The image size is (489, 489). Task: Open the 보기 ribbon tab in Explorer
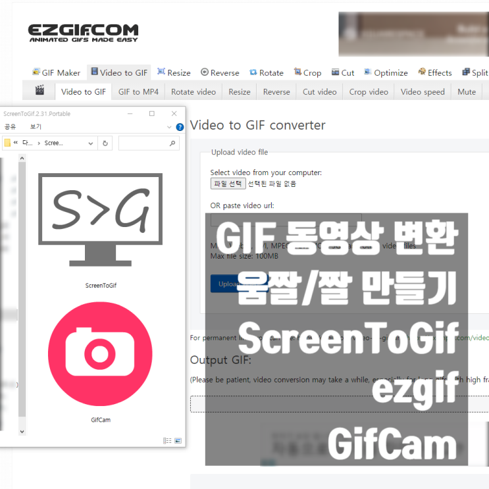[x=36, y=126]
